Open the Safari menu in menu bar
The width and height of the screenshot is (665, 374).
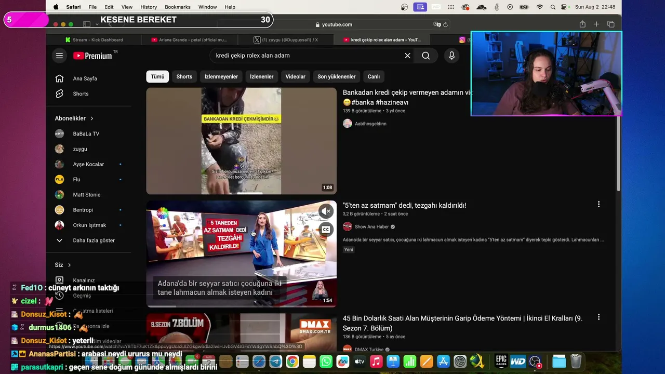tap(73, 7)
